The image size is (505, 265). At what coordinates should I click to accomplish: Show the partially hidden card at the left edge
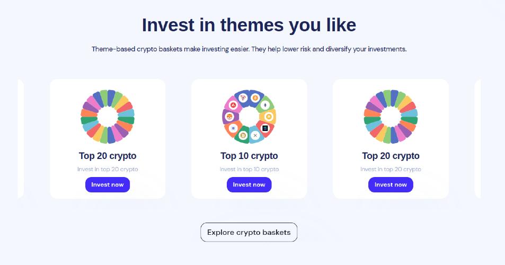click(20, 139)
